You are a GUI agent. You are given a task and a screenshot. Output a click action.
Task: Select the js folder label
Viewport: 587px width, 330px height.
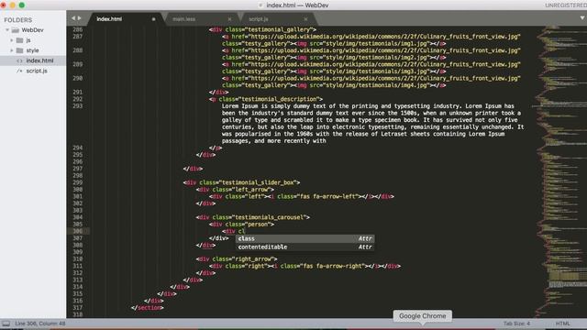tap(28, 40)
